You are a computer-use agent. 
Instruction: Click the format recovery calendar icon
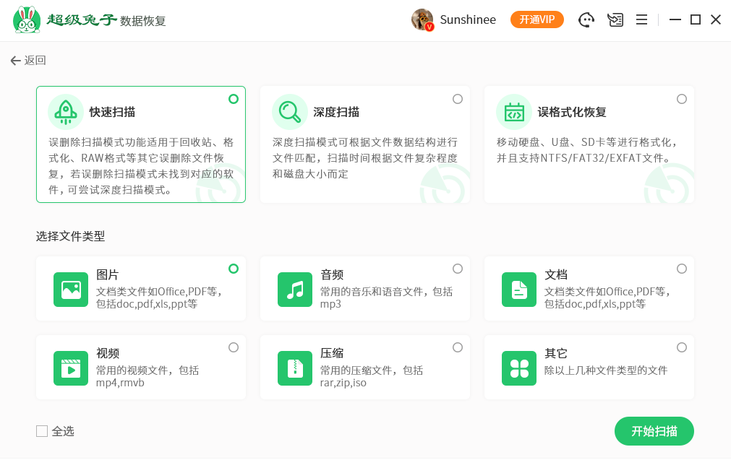(x=514, y=112)
